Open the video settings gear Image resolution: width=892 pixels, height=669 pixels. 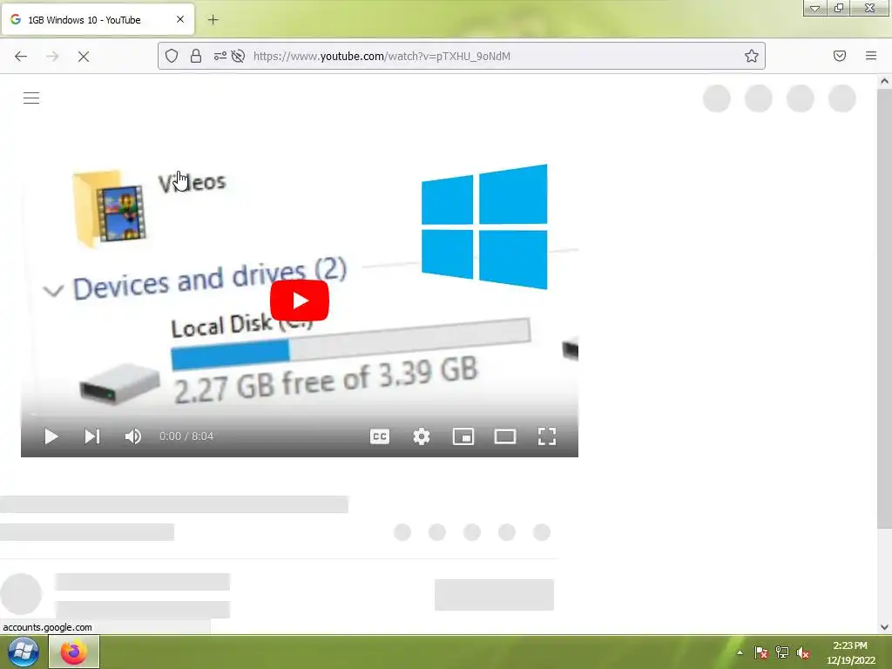click(422, 436)
